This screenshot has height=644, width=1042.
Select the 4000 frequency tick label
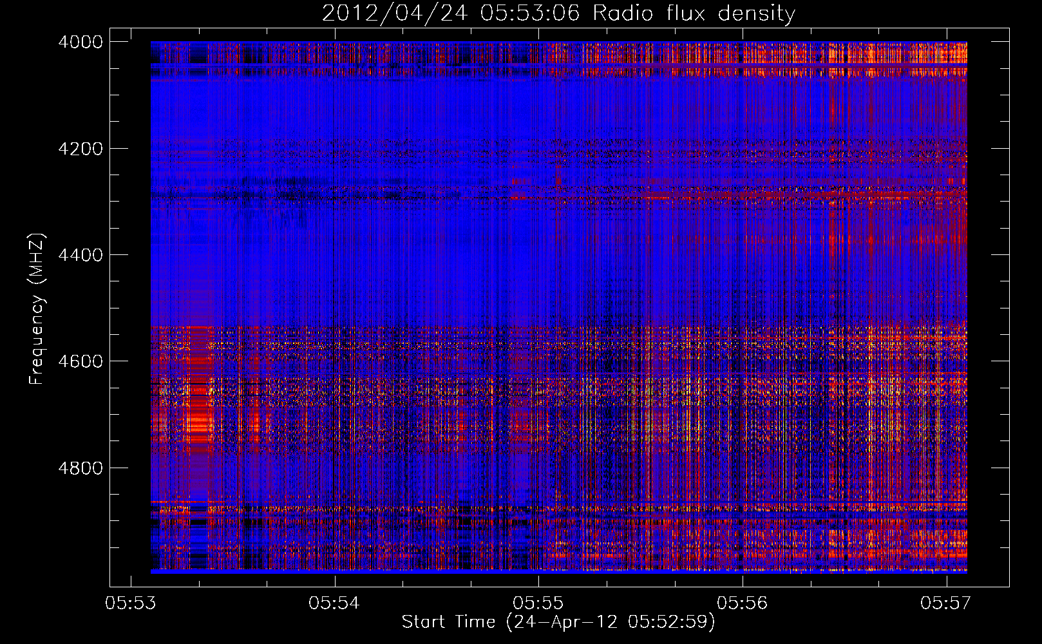(x=81, y=42)
